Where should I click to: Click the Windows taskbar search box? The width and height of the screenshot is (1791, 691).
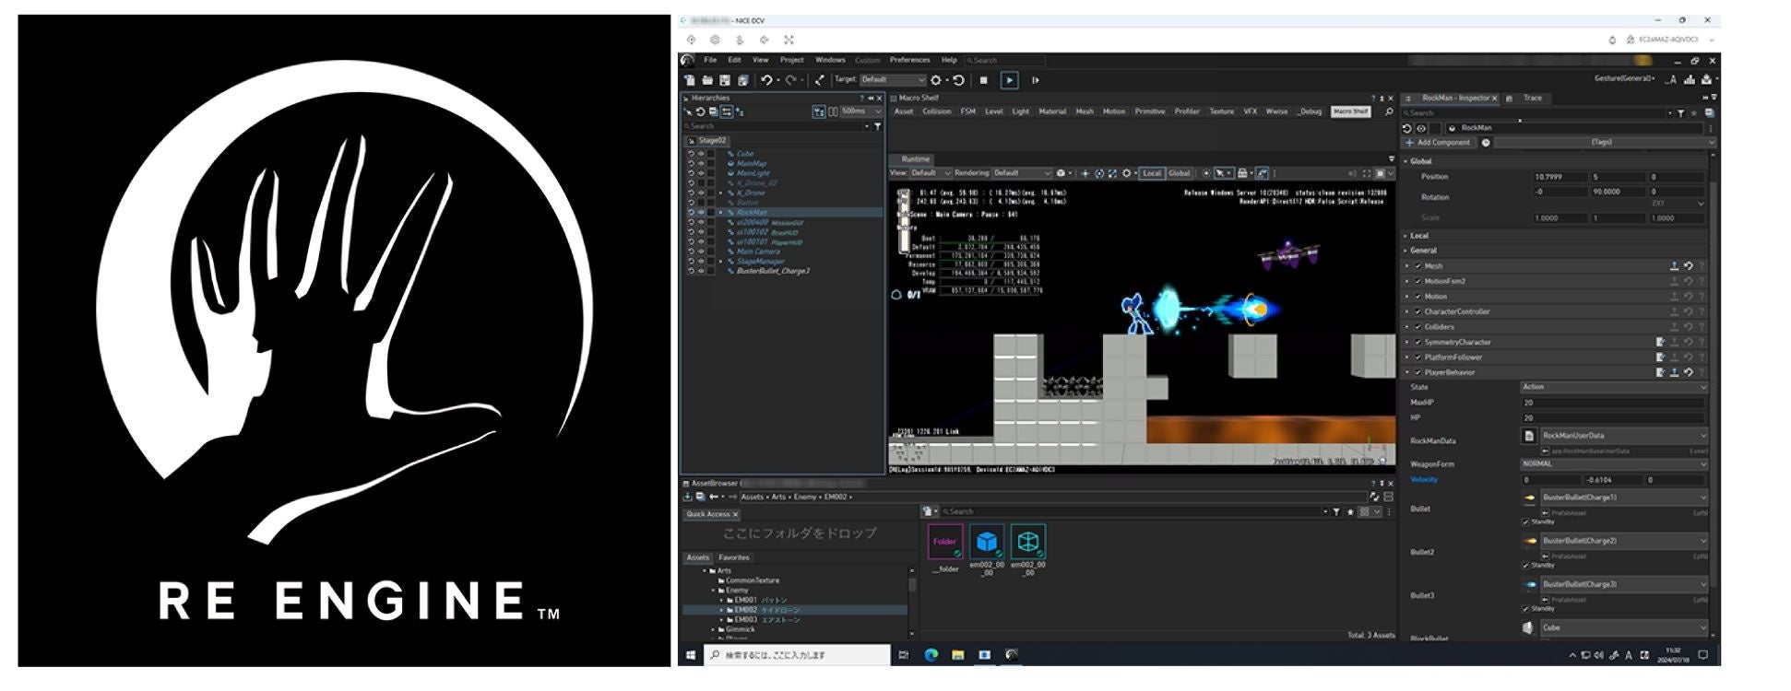tap(798, 655)
